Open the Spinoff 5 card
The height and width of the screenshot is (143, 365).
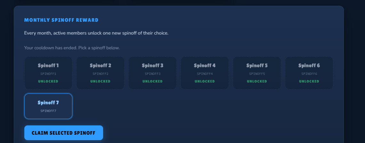(x=257, y=73)
